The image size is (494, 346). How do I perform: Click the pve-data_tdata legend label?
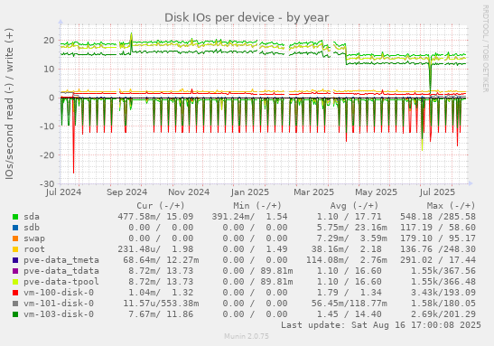pos(61,271)
